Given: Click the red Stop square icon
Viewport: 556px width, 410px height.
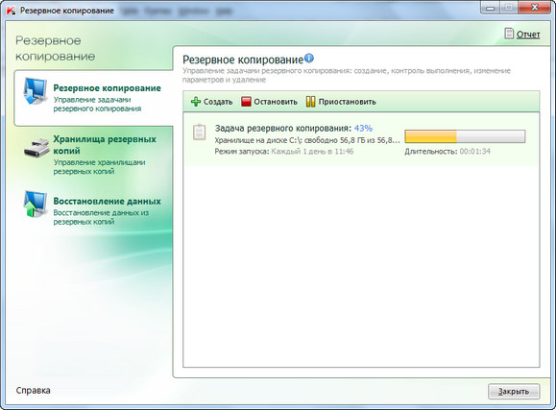Looking at the screenshot, I should [x=246, y=102].
